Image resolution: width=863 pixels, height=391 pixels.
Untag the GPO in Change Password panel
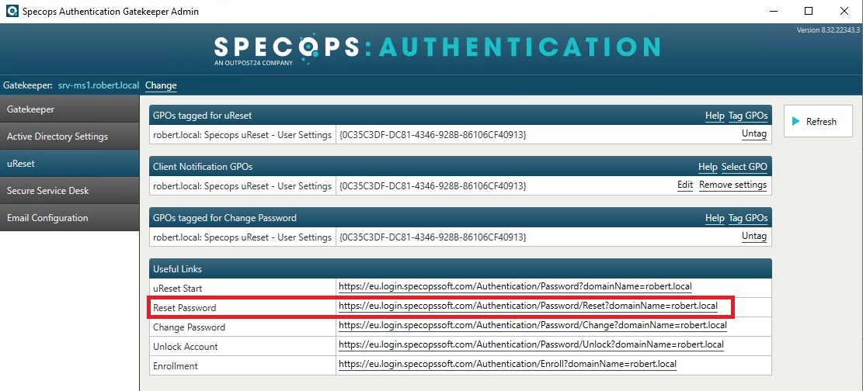coord(754,237)
